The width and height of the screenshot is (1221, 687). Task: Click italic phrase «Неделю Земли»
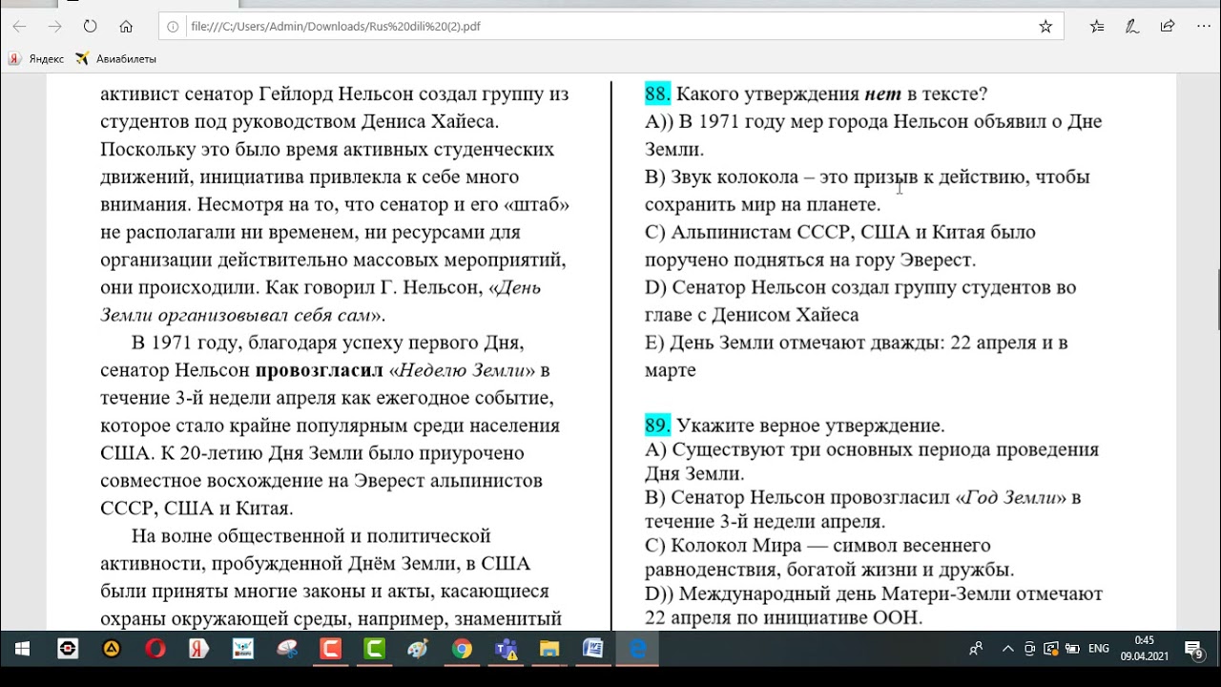(x=463, y=371)
